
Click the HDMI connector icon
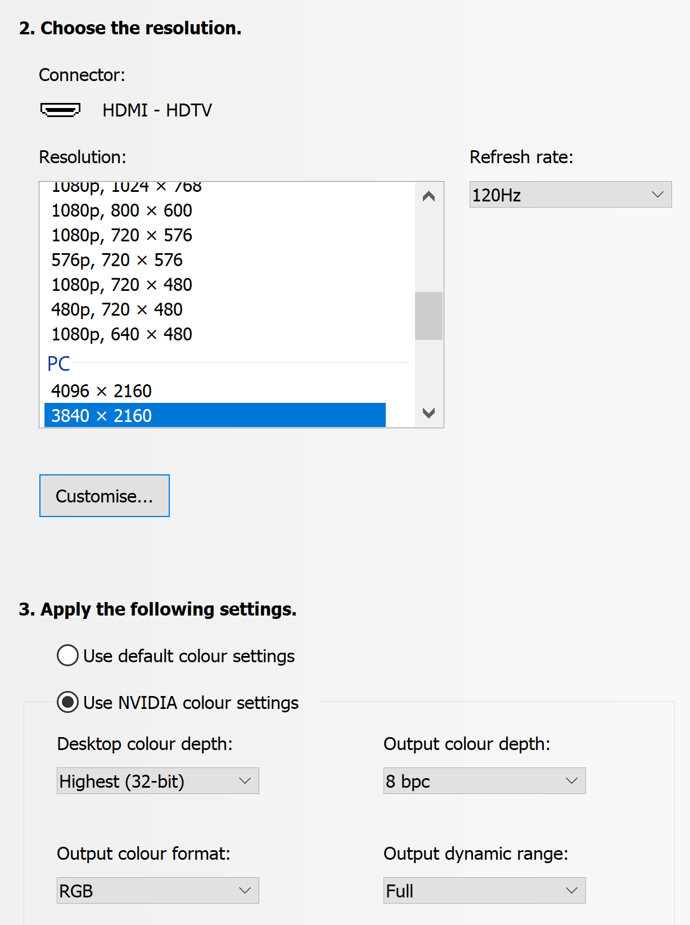click(x=60, y=110)
